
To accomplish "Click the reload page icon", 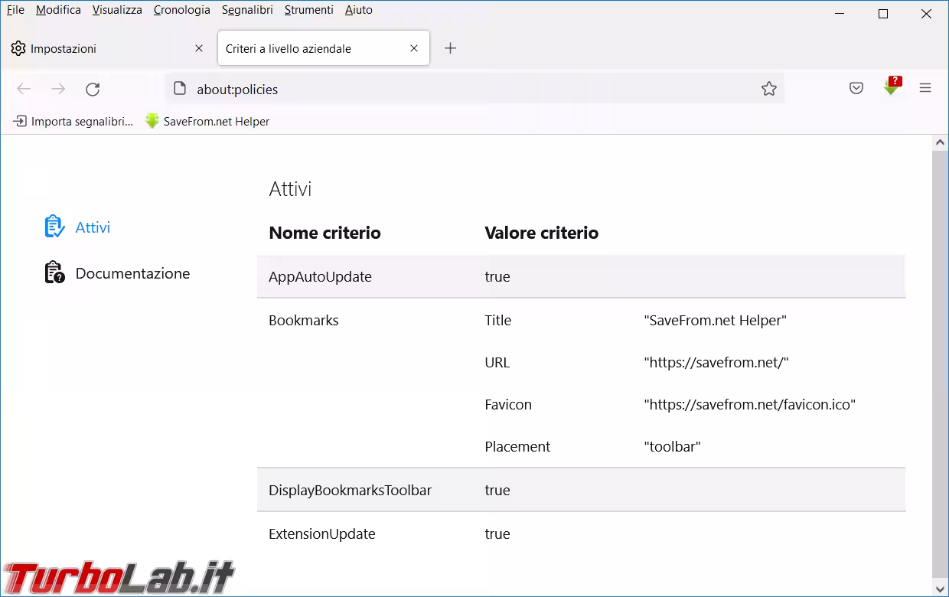I will point(93,90).
